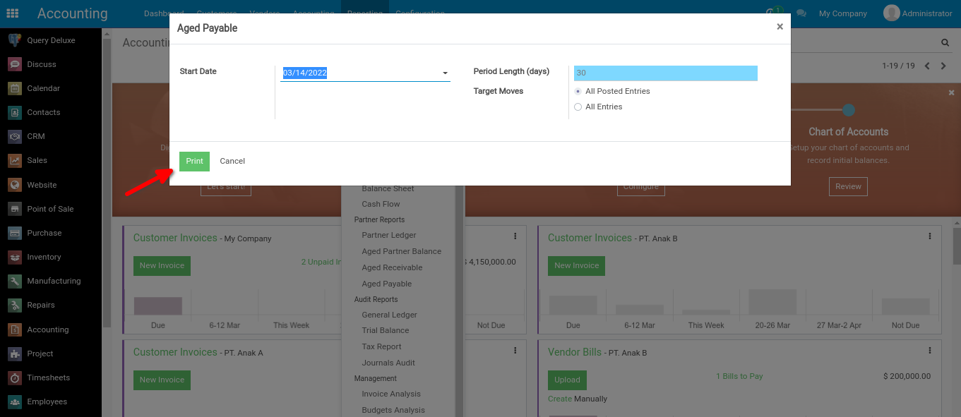Screen dimensions: 961x417
Task: Select the All Posted Entries radio option
Action: [x=578, y=92]
